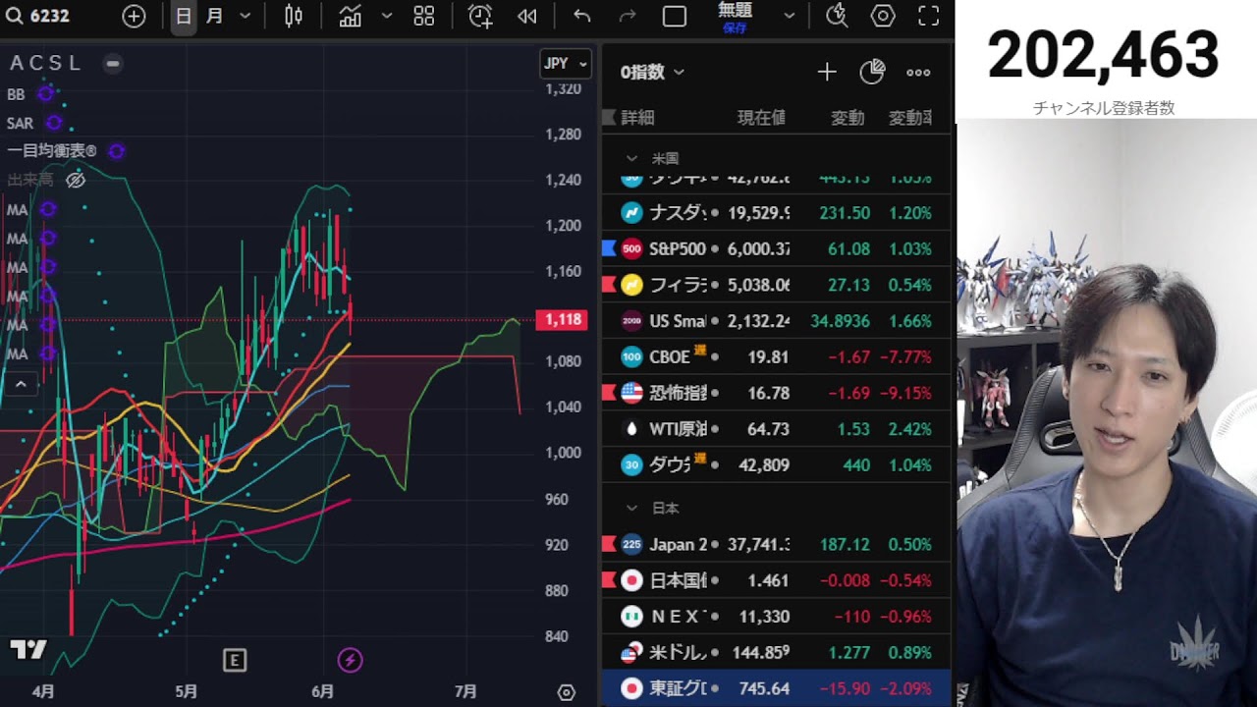The image size is (1257, 707).
Task: Click the ACSL symbol title
Action: [x=46, y=64]
